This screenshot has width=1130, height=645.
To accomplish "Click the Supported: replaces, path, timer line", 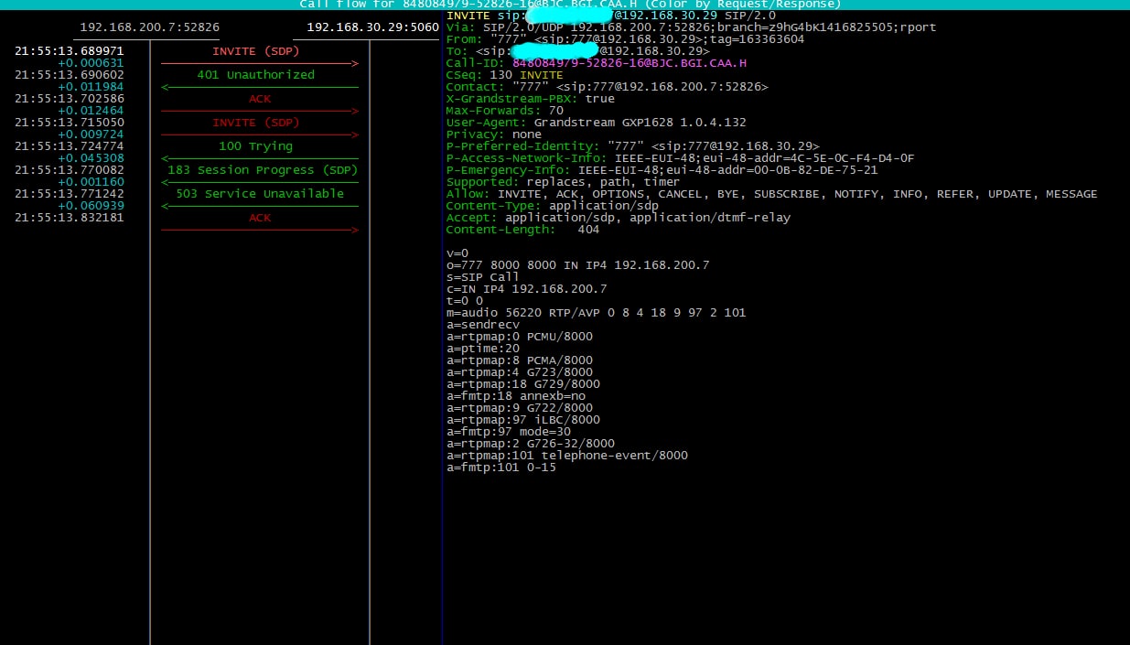I will 563,182.
